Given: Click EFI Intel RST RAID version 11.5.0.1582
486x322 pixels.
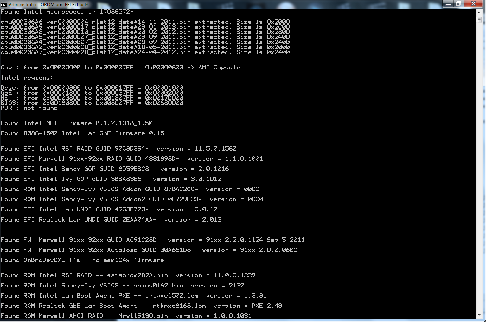Looking at the screenshot, I should pos(118,149).
